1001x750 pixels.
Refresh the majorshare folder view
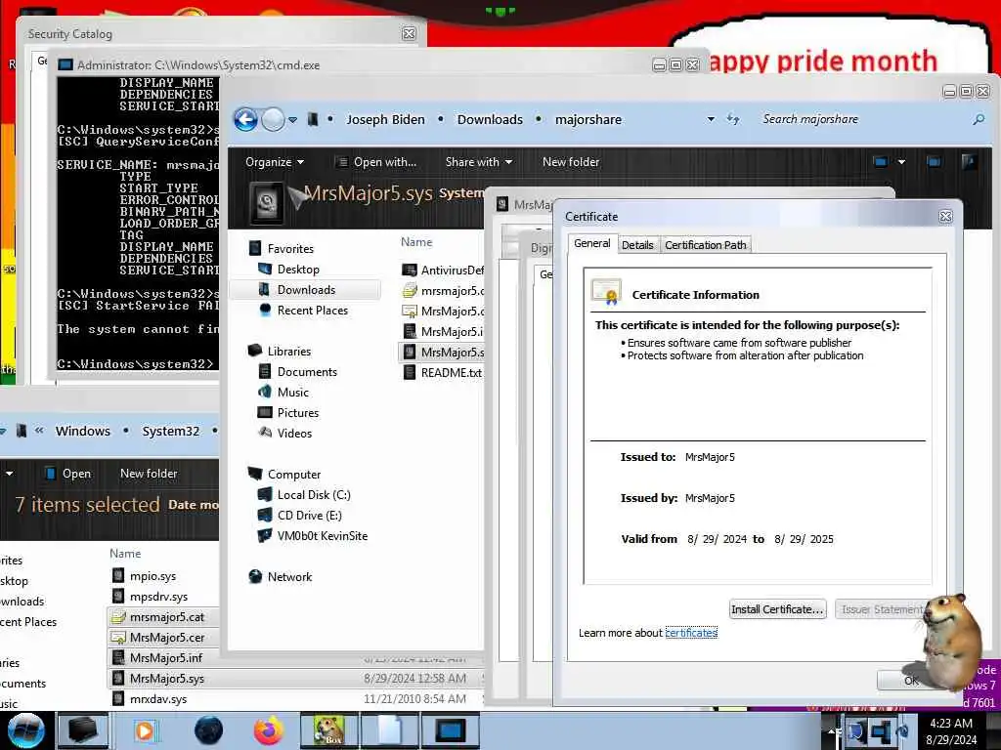point(733,119)
